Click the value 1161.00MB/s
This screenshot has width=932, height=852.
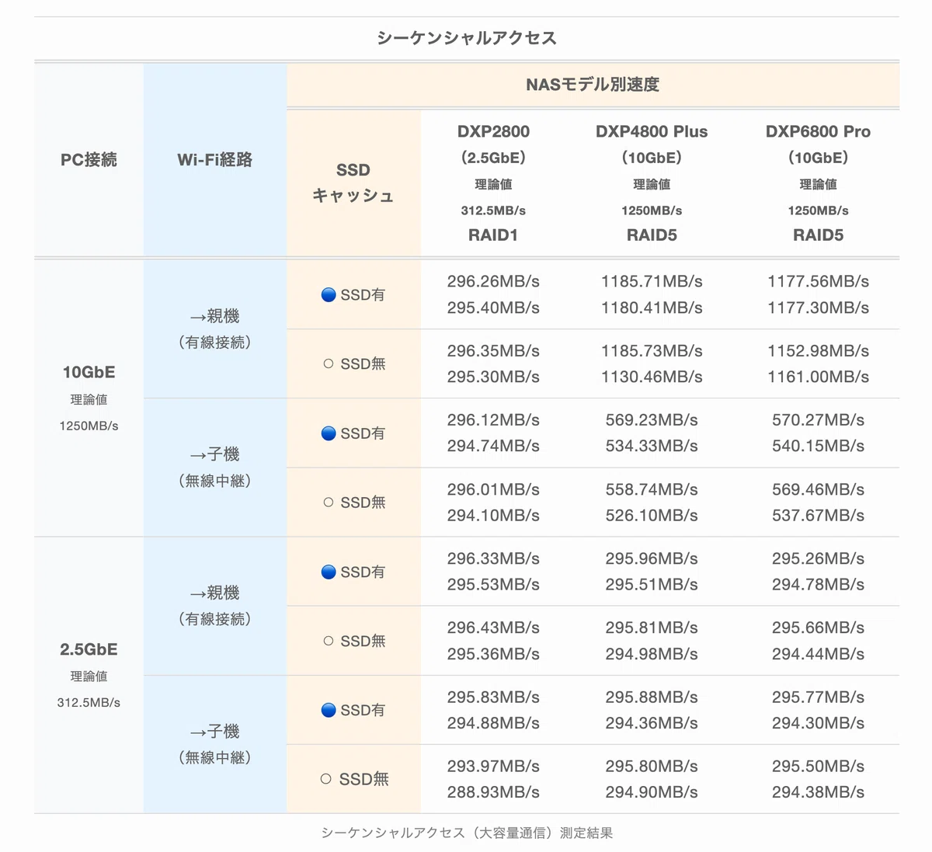(x=818, y=377)
